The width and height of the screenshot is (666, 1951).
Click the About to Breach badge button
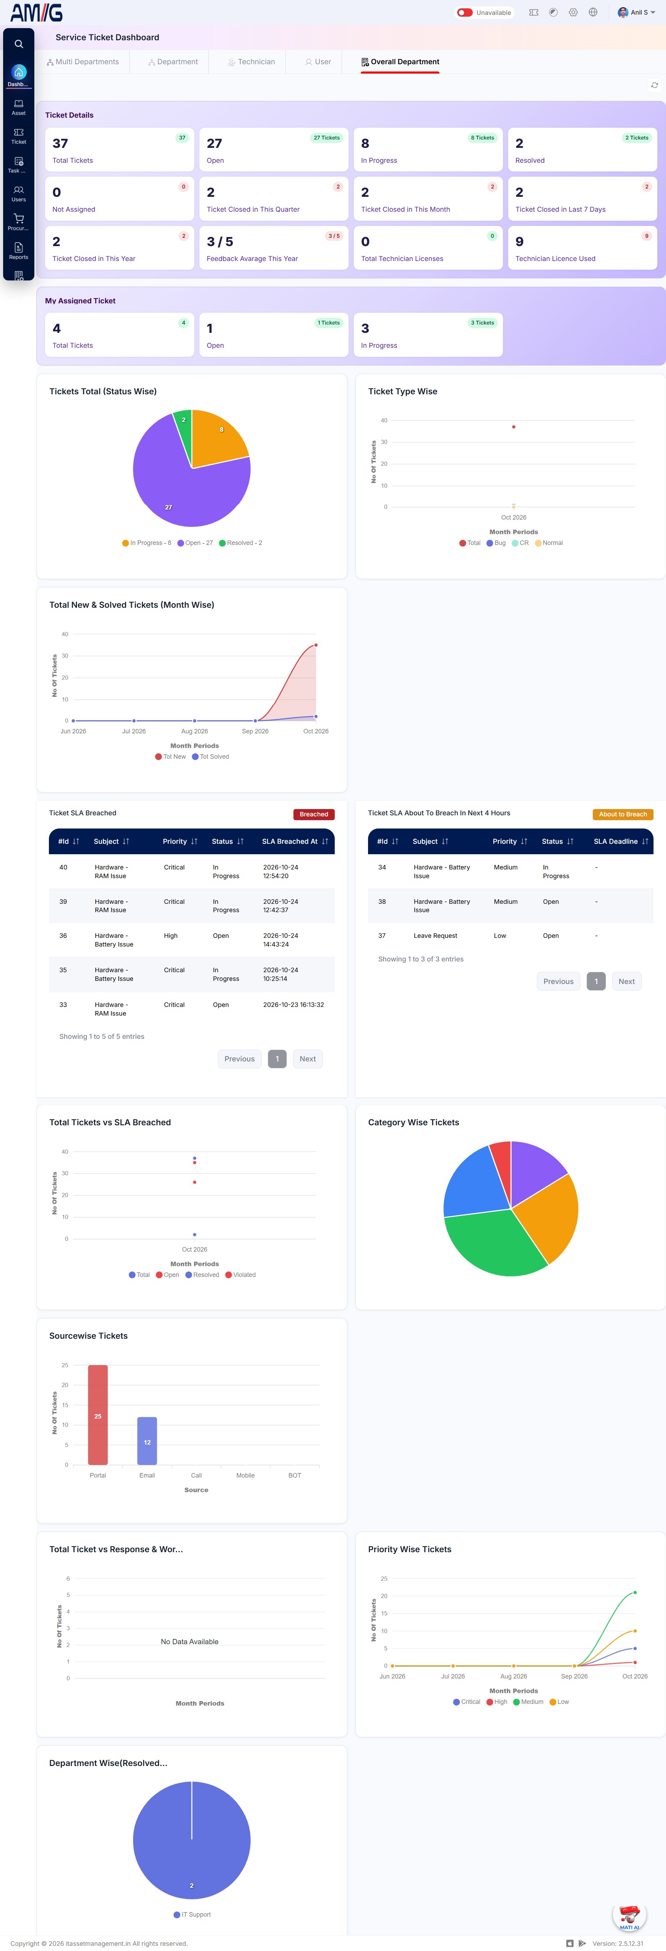[x=623, y=814]
